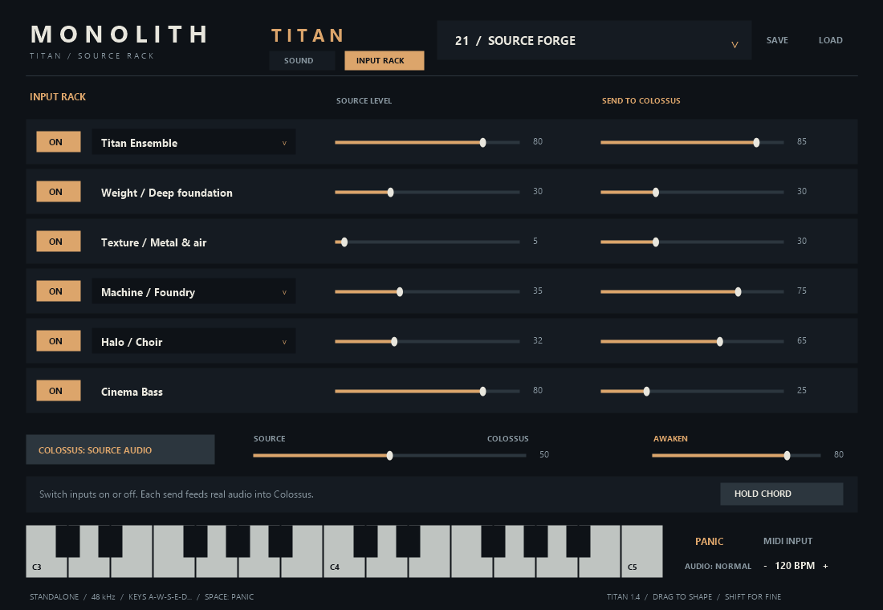Click Machine / Foundry send to Colossus slider
883x610 pixels.
click(692, 292)
